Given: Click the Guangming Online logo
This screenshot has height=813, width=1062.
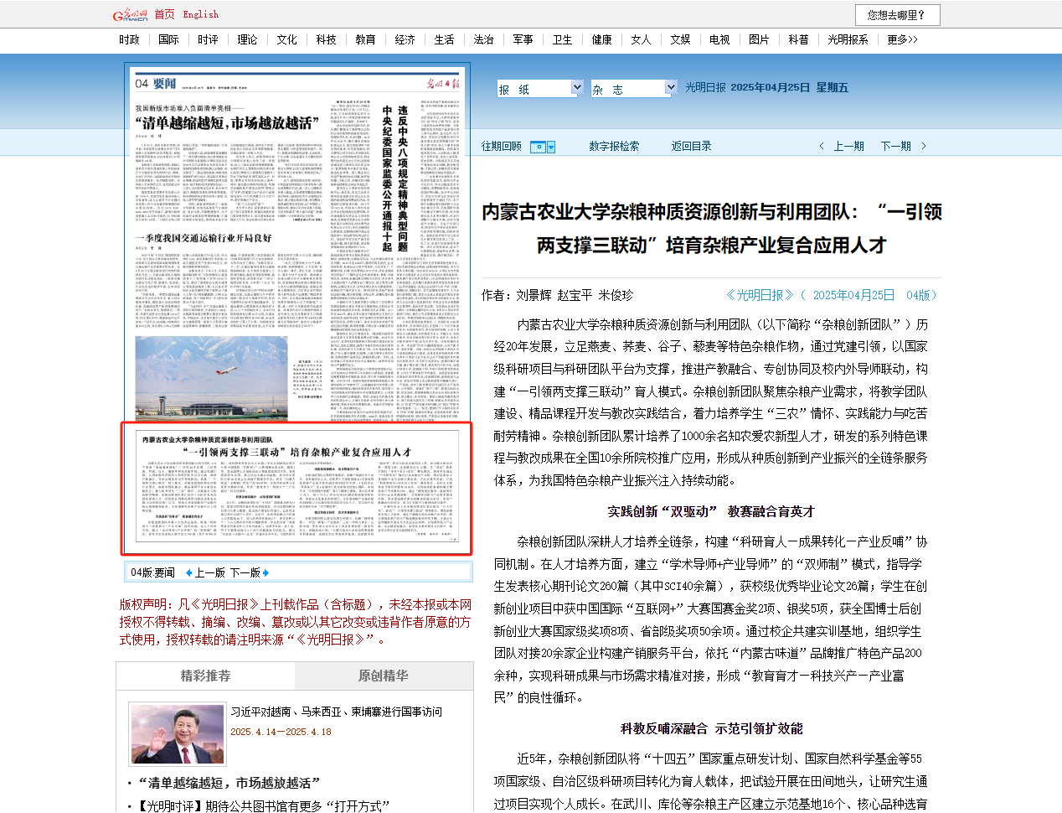Looking at the screenshot, I should [130, 15].
